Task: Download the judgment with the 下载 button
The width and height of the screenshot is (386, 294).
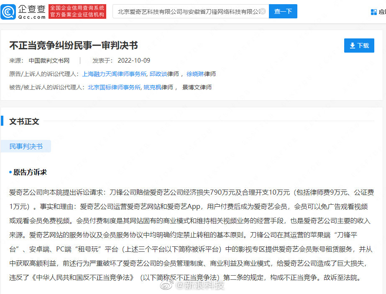Action: [x=359, y=46]
